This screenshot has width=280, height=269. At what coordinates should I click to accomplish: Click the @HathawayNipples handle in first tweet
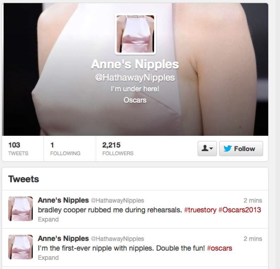[x=117, y=200]
